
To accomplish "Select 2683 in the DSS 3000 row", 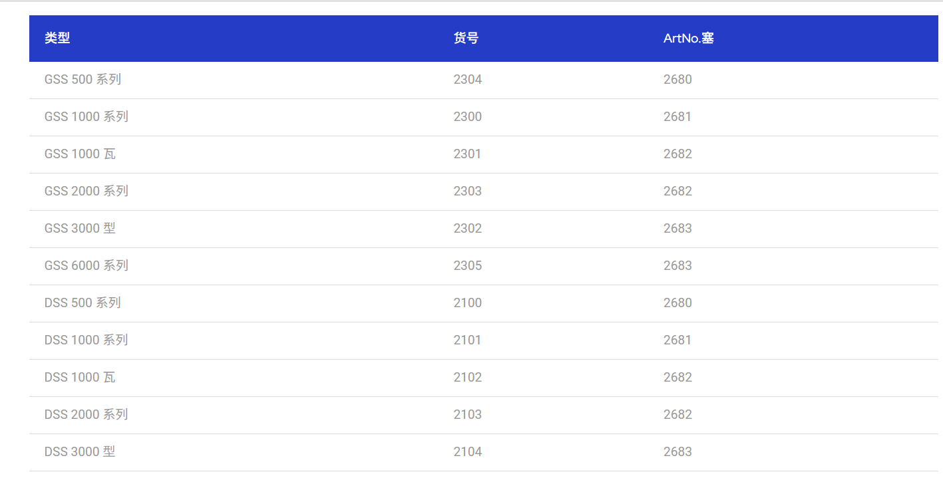I will tap(677, 452).
